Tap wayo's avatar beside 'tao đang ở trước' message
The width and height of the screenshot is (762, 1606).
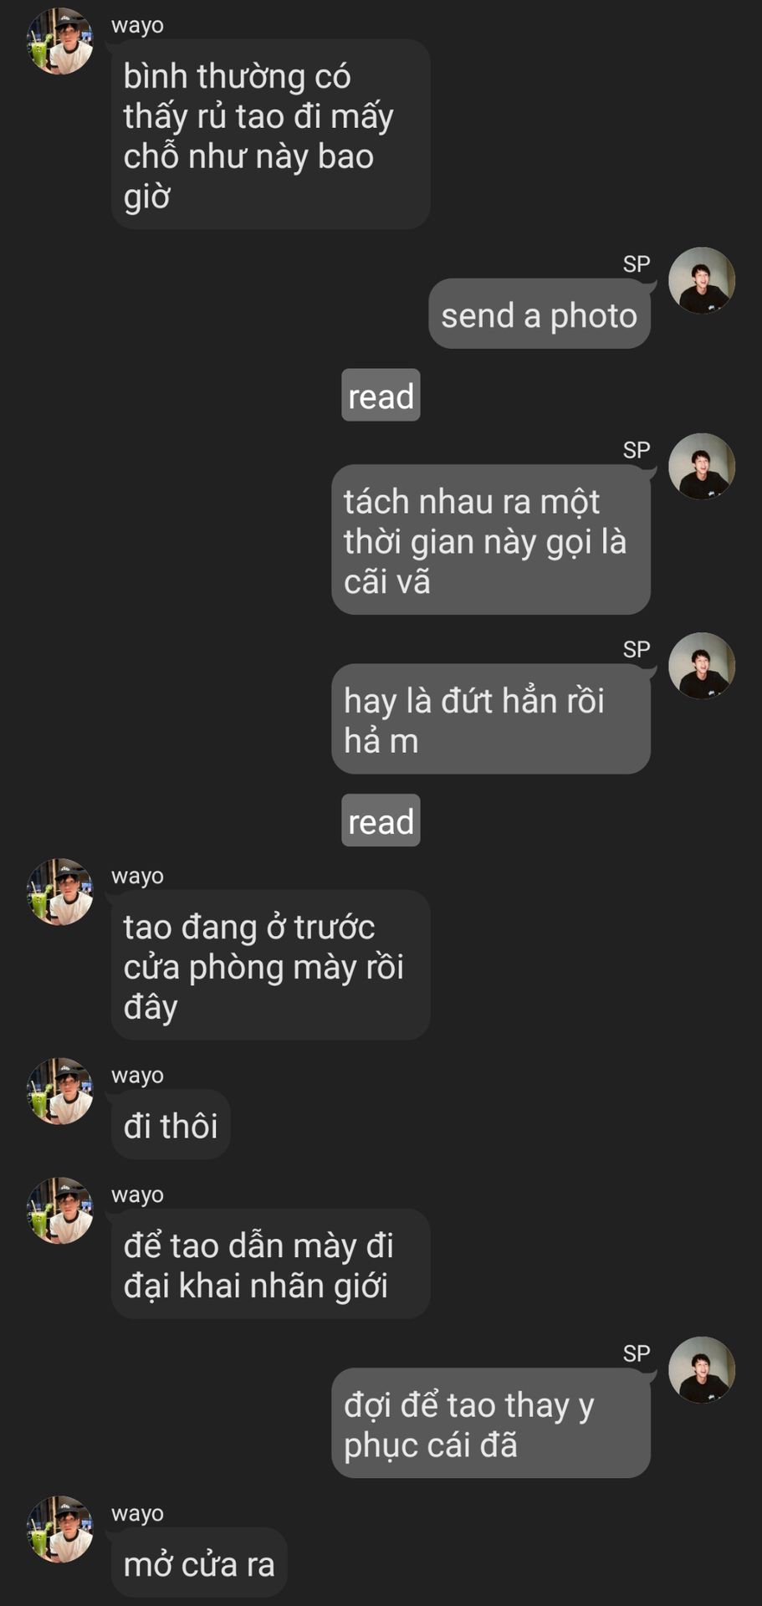point(60,892)
